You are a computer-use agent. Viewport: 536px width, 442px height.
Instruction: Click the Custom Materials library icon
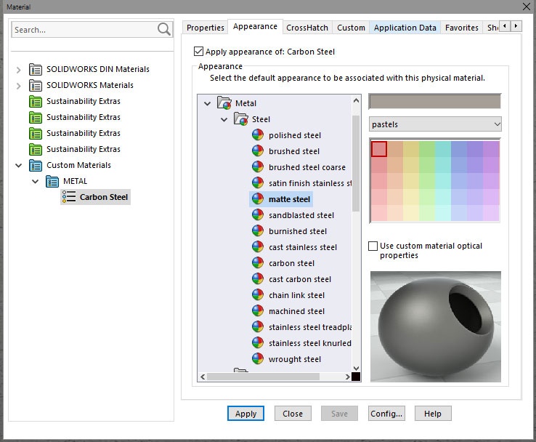pos(36,166)
